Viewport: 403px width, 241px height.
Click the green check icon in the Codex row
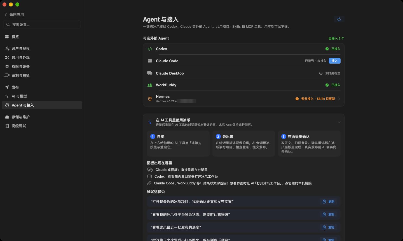[x=327, y=49]
